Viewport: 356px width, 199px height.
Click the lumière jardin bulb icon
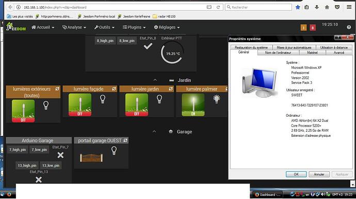(x=159, y=99)
